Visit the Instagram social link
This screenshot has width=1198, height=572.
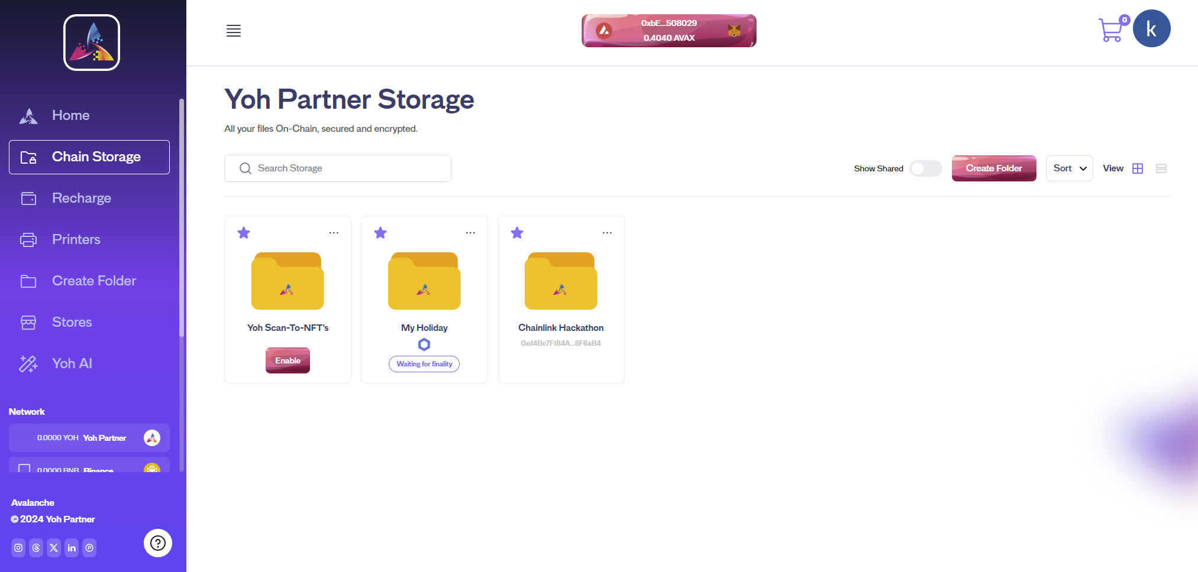[x=18, y=548]
